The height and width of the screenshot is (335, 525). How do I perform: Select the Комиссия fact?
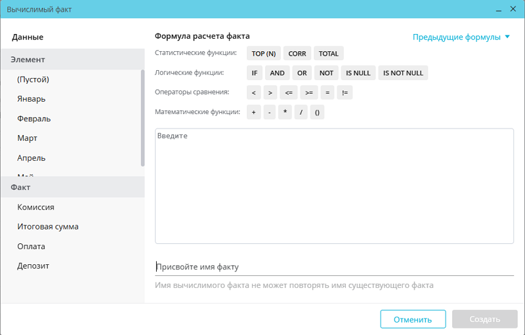[35, 207]
